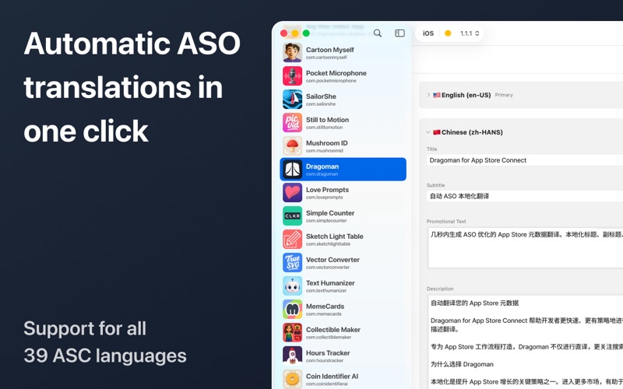Image resolution: width=623 pixels, height=389 pixels.
Task: Open the MemeCards app icon
Action: click(x=293, y=309)
